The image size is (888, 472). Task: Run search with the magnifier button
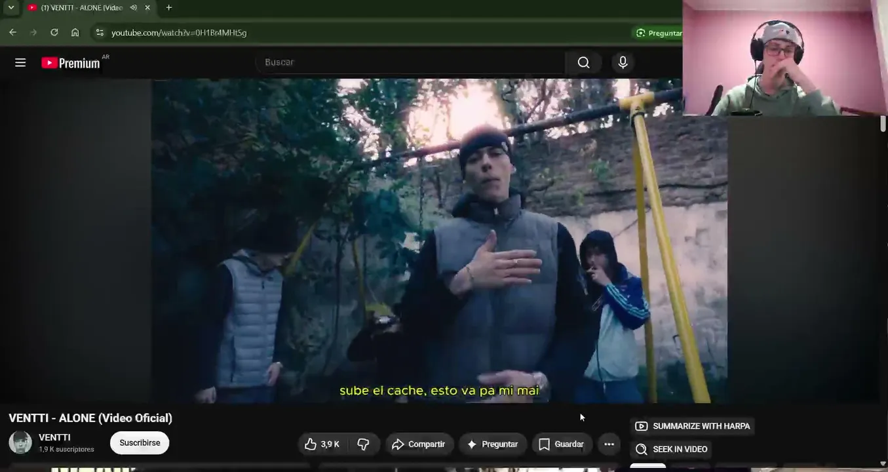pyautogui.click(x=583, y=62)
